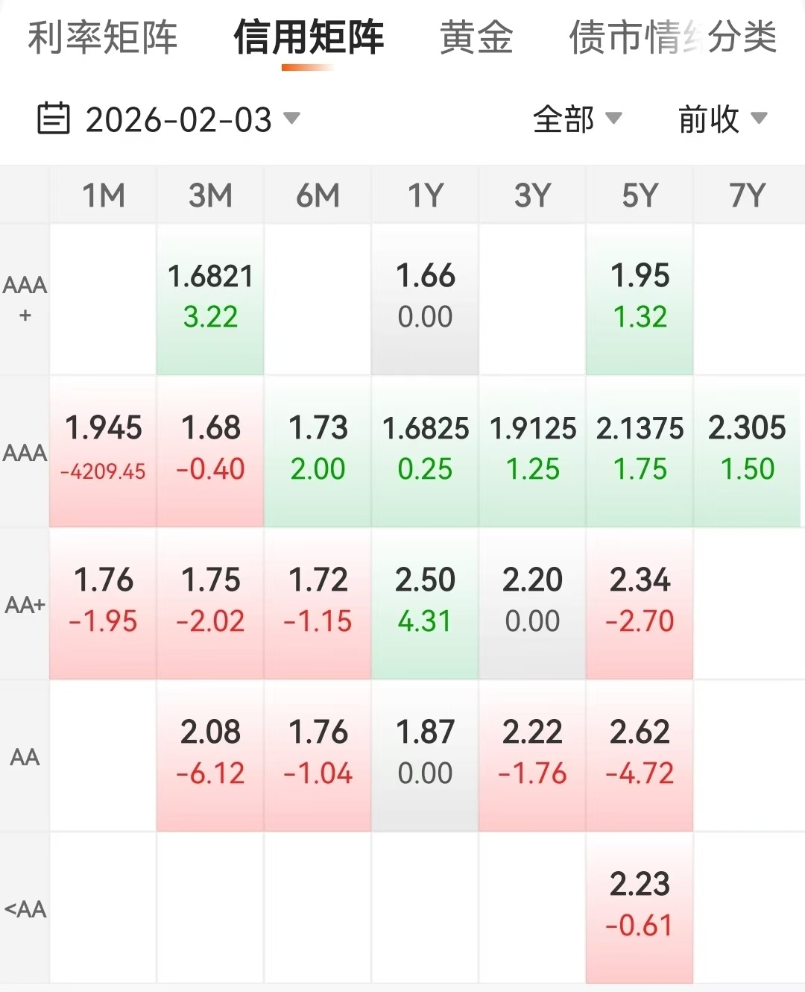
Task: Open the 2026-02-03 date dropdown
Action: [192, 119]
